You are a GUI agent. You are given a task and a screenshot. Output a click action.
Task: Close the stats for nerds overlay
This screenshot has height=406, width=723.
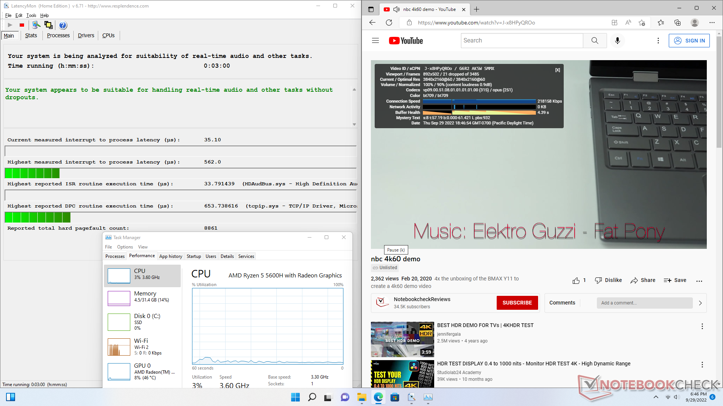click(558, 70)
